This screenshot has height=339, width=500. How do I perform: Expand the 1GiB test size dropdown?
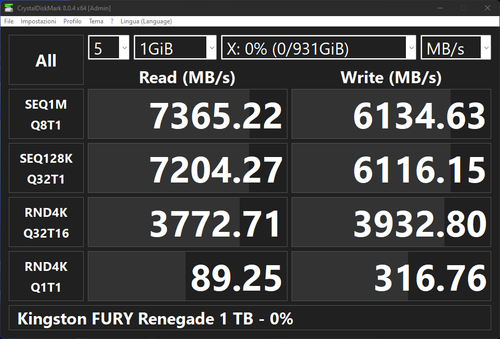[175, 47]
